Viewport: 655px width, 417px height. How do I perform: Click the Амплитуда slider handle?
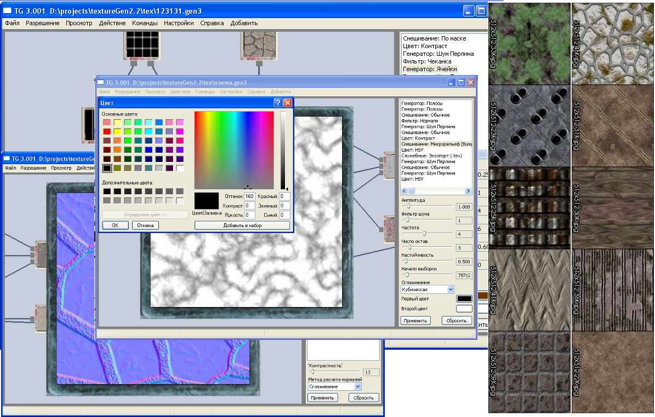click(408, 207)
